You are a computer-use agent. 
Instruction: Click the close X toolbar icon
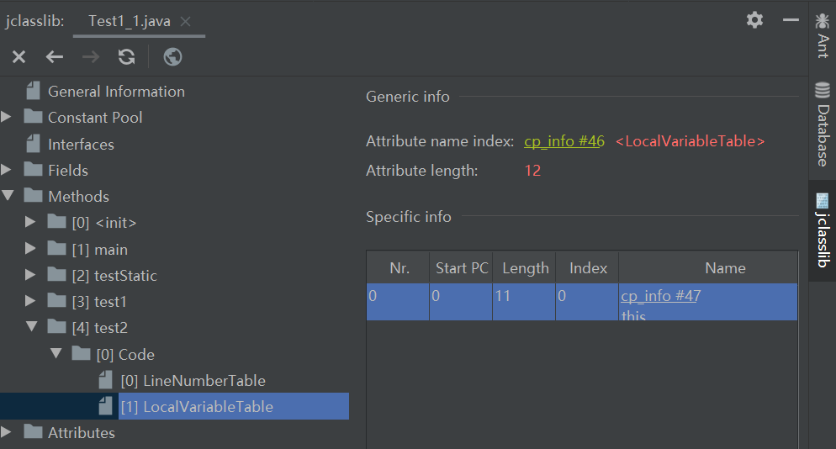pyautogui.click(x=19, y=57)
